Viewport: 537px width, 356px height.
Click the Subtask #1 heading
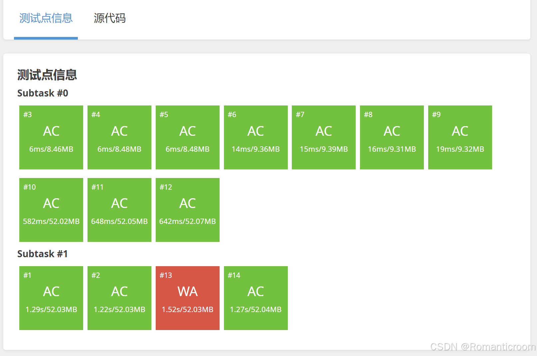(x=43, y=254)
